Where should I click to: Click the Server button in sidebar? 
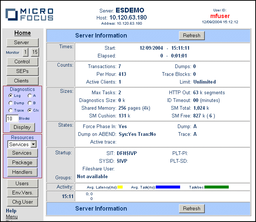(22, 43)
